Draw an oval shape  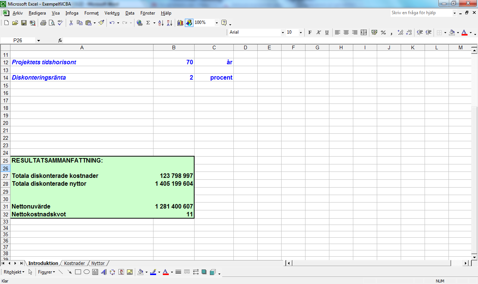coord(87,272)
